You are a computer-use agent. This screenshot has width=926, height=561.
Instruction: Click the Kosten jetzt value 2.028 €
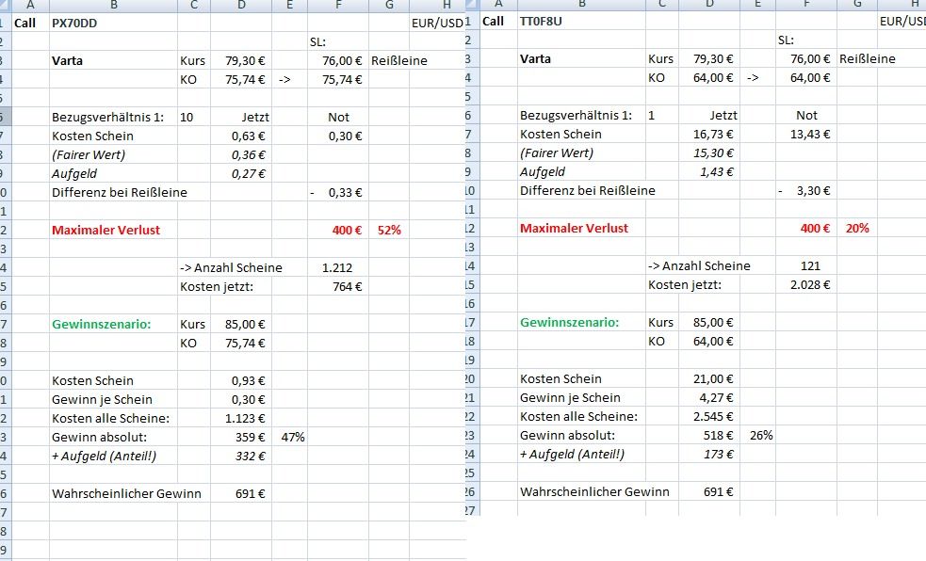(x=810, y=284)
